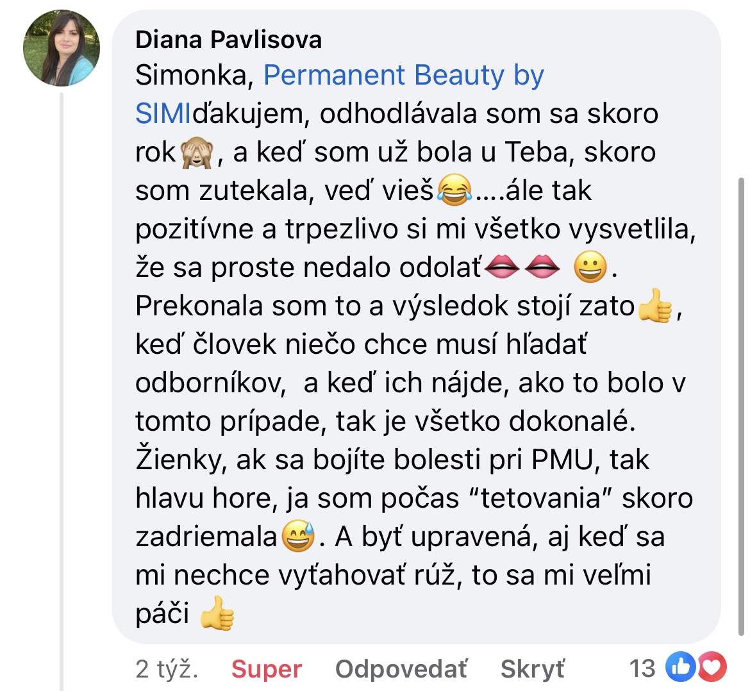Click the red heart reaction icon
750x691 pixels.
point(712,667)
